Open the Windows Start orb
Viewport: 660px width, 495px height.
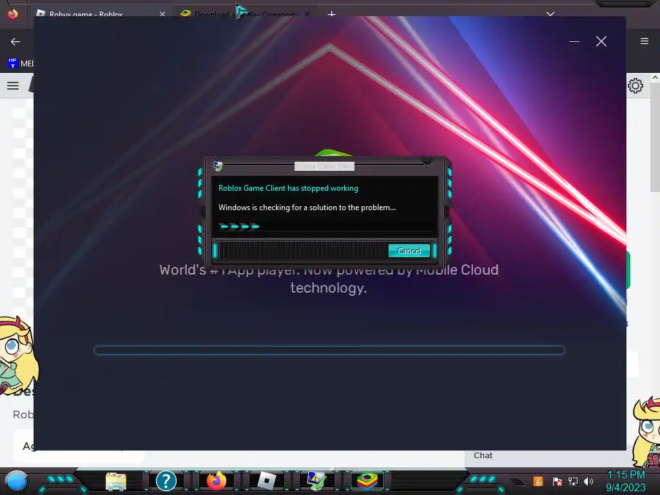17,481
